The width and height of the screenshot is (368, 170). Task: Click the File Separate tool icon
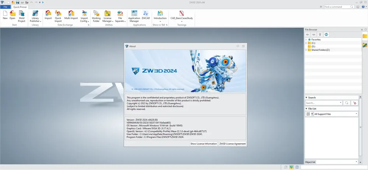[120, 14]
